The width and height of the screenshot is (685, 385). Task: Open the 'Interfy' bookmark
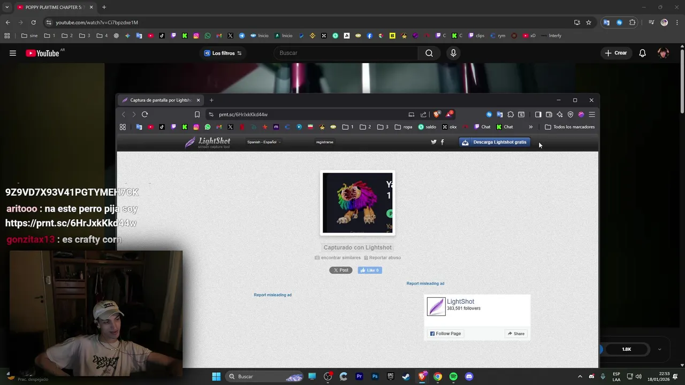pos(551,36)
